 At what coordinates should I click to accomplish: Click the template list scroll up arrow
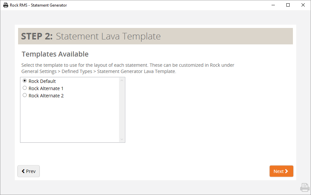coord(122,80)
